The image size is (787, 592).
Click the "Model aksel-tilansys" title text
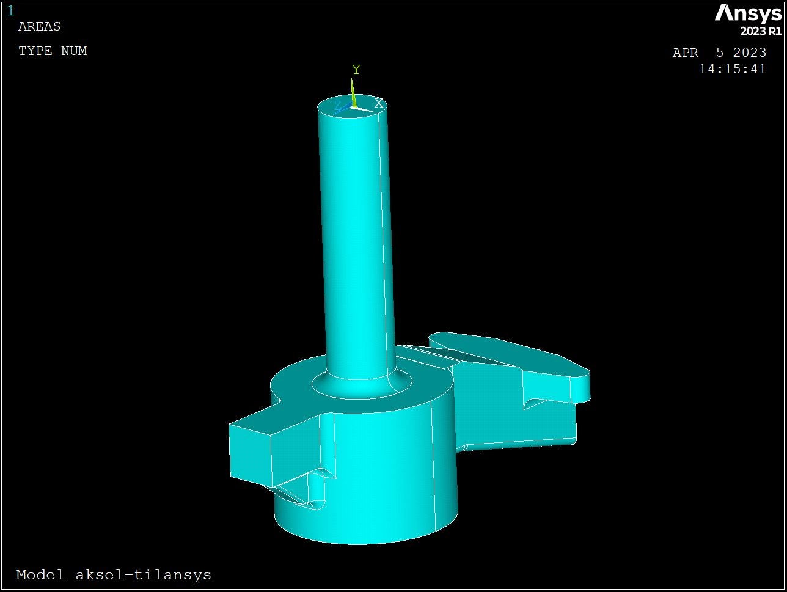point(114,575)
